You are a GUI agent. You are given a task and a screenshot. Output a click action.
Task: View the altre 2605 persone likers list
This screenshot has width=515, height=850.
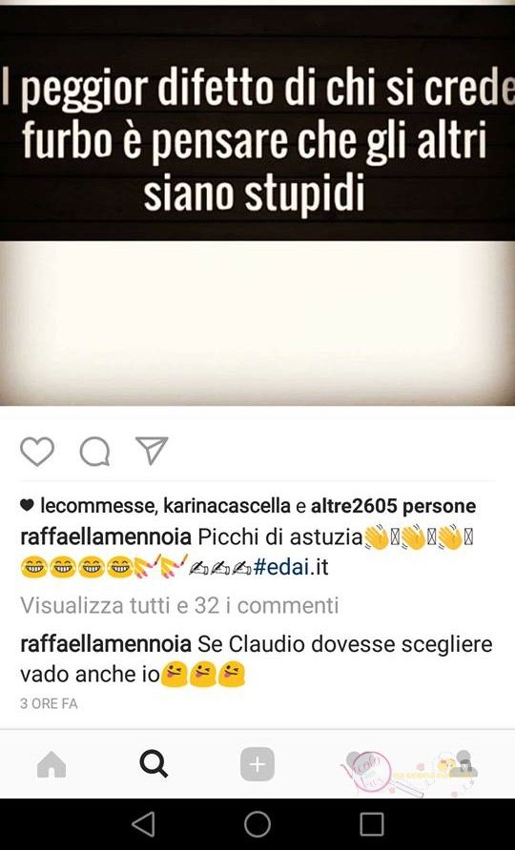[x=393, y=506]
